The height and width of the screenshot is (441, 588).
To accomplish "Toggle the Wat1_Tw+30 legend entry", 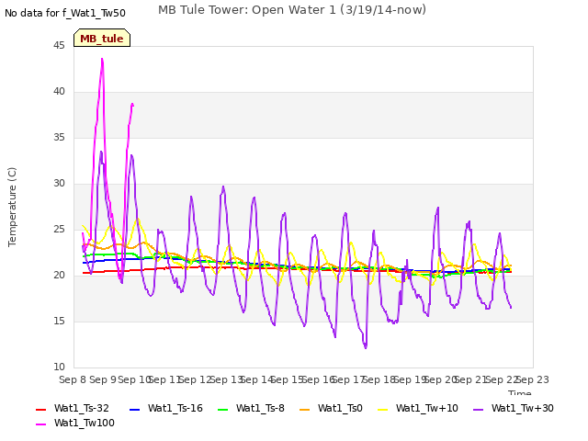I will pos(513,408).
